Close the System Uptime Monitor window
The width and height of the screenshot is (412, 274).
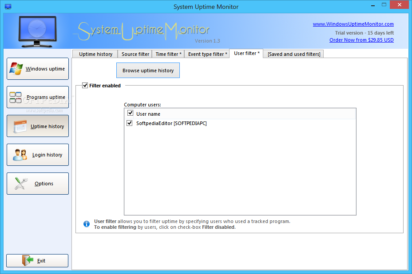[400, 5]
